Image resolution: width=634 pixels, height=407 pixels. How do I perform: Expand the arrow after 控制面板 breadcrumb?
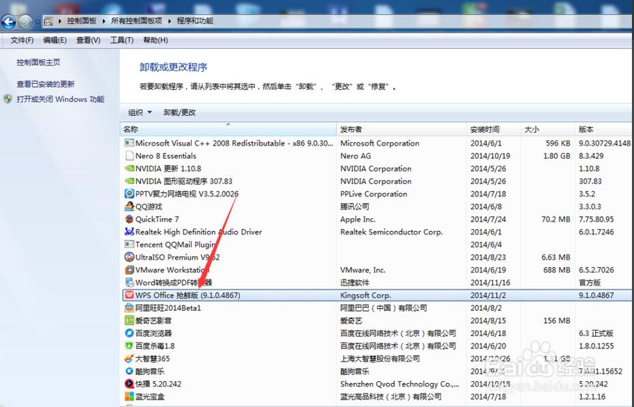pos(104,21)
